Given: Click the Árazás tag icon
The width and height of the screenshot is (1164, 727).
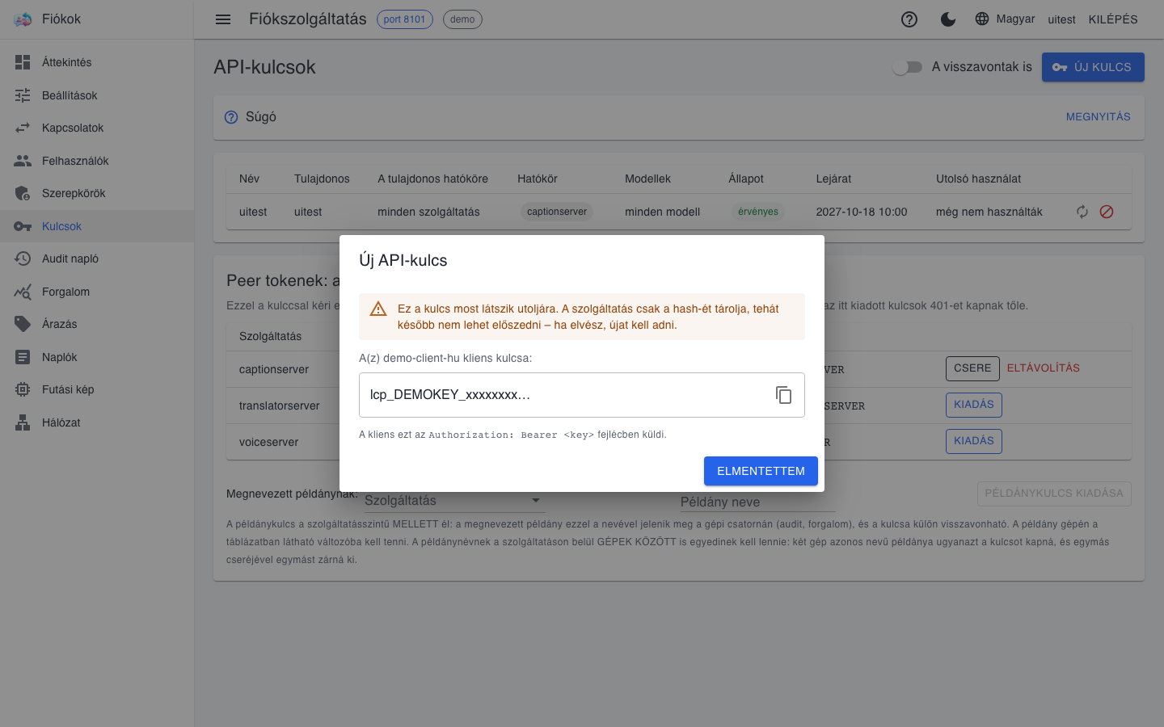Looking at the screenshot, I should tap(23, 324).
